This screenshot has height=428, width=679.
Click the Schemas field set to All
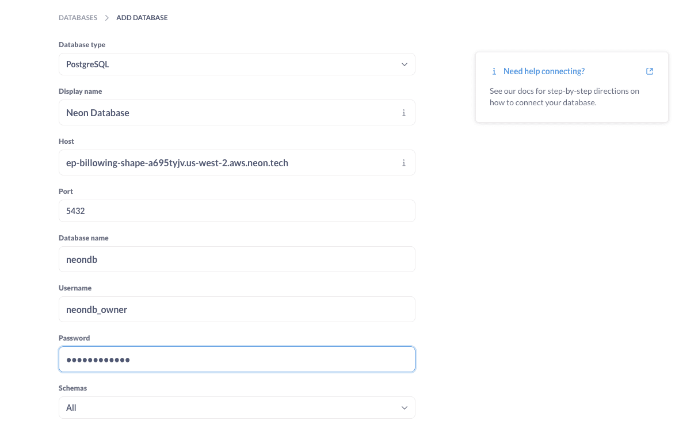230,407
